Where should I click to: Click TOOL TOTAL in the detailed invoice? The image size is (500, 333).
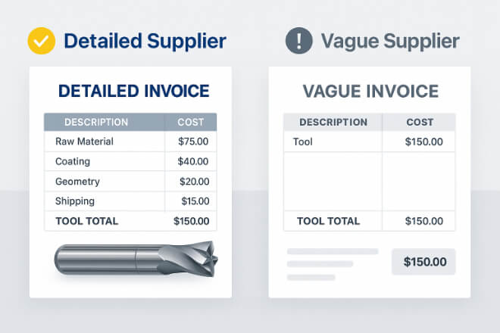click(x=86, y=221)
